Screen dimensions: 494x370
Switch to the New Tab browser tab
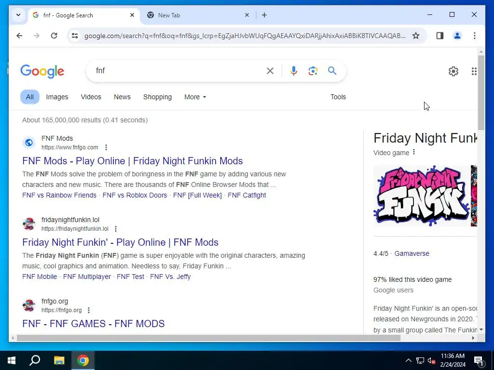(197, 15)
